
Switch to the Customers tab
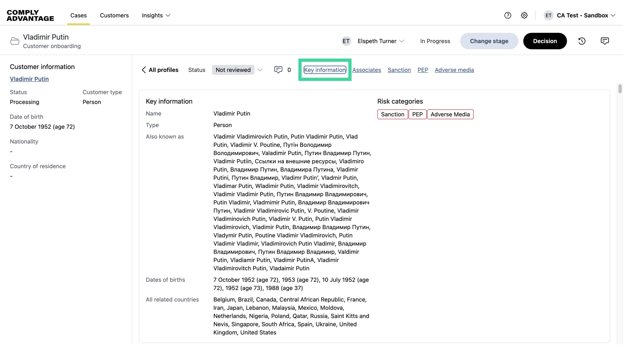(x=114, y=15)
